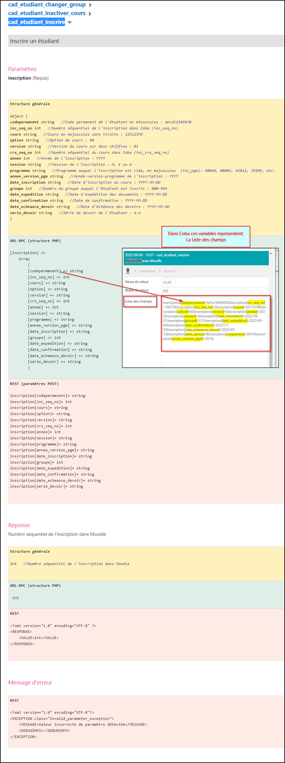Click the Coba panel vertical scrollbar
This screenshot has width=285, height=763.
[x=271, y=332]
